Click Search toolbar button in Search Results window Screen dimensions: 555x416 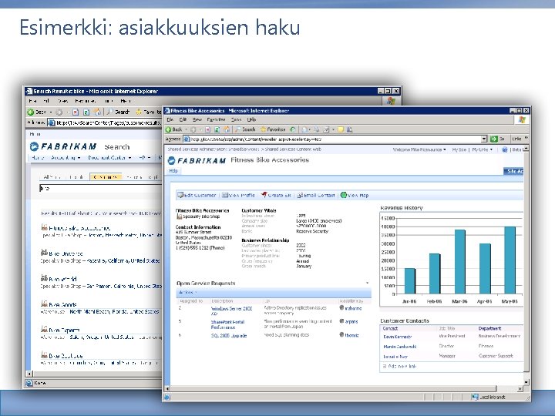pyautogui.click(x=119, y=112)
